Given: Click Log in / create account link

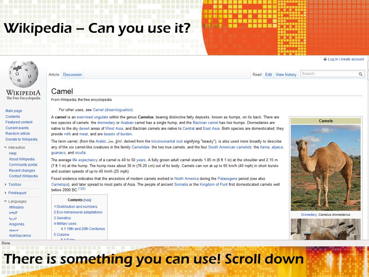Looking at the screenshot, I should pyautogui.click(x=346, y=59).
